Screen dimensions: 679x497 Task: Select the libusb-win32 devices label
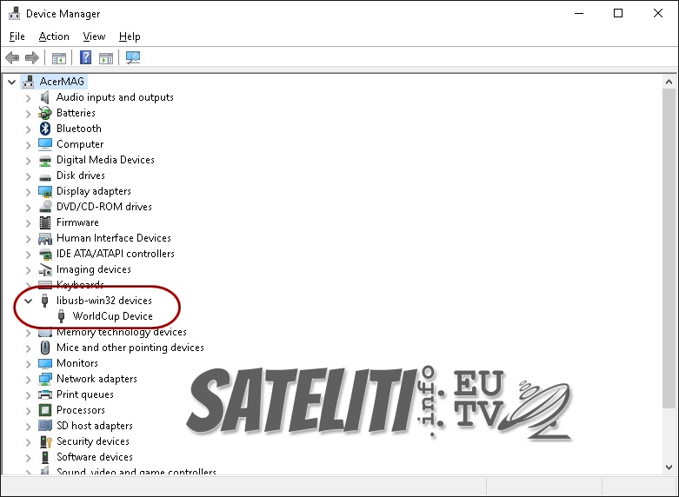[x=104, y=301]
